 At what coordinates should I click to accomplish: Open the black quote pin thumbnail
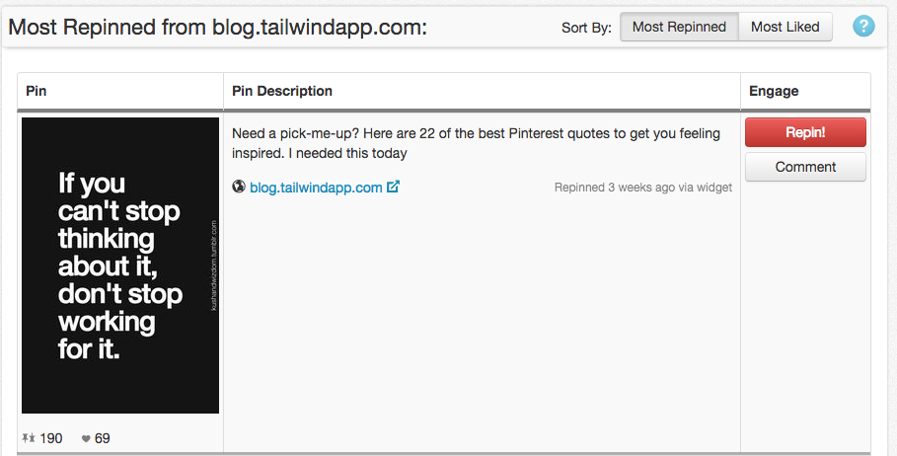click(120, 266)
